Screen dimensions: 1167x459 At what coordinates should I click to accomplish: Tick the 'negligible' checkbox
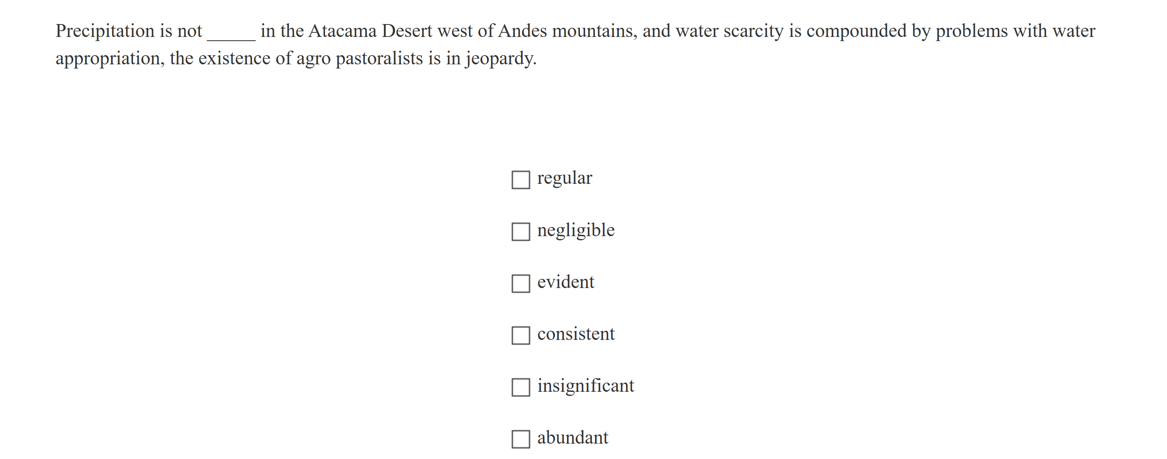(x=520, y=232)
